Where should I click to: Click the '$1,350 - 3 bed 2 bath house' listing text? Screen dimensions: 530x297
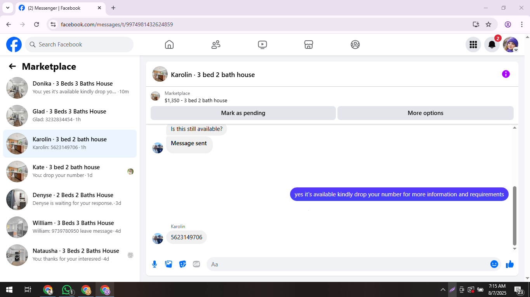click(x=196, y=100)
